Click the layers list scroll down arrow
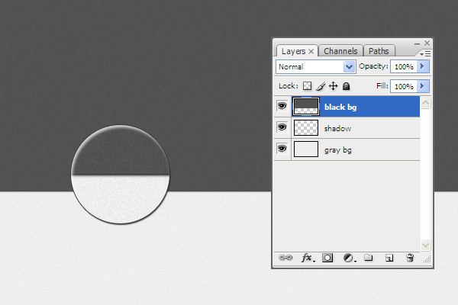 (426, 246)
